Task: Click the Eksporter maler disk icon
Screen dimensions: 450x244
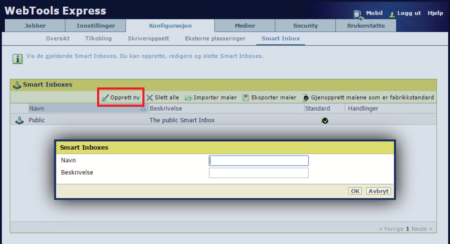Action: 246,98
